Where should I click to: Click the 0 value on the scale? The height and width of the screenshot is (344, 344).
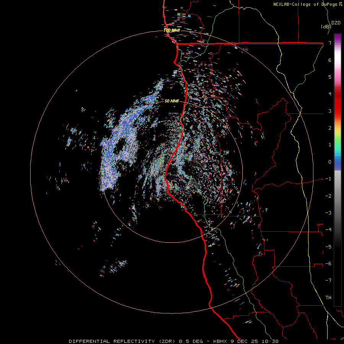(x=330, y=162)
